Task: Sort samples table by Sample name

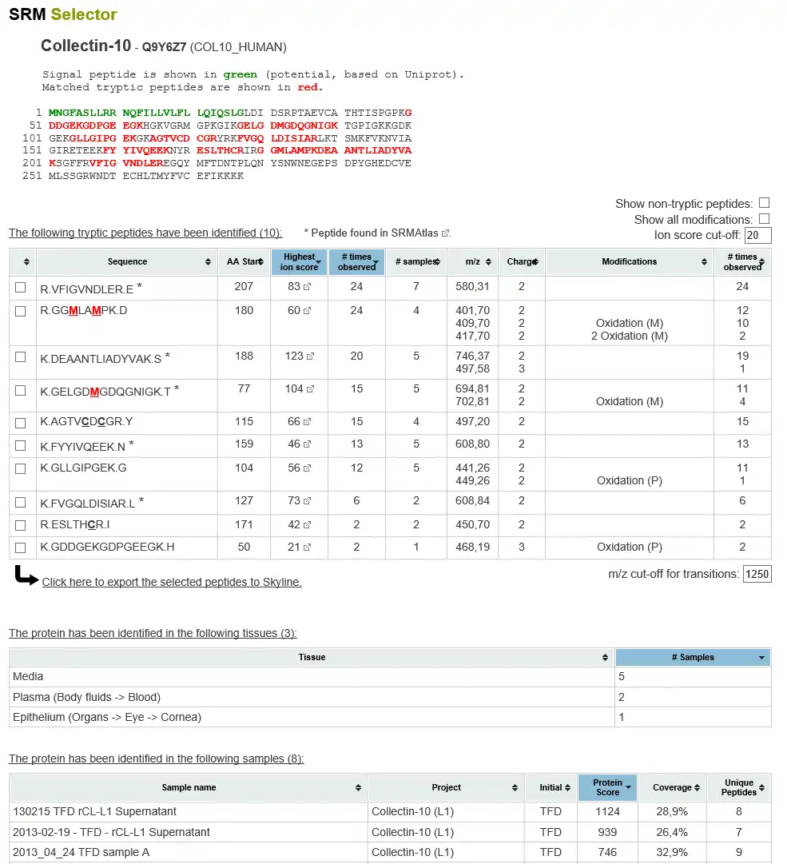Action: coord(189,788)
